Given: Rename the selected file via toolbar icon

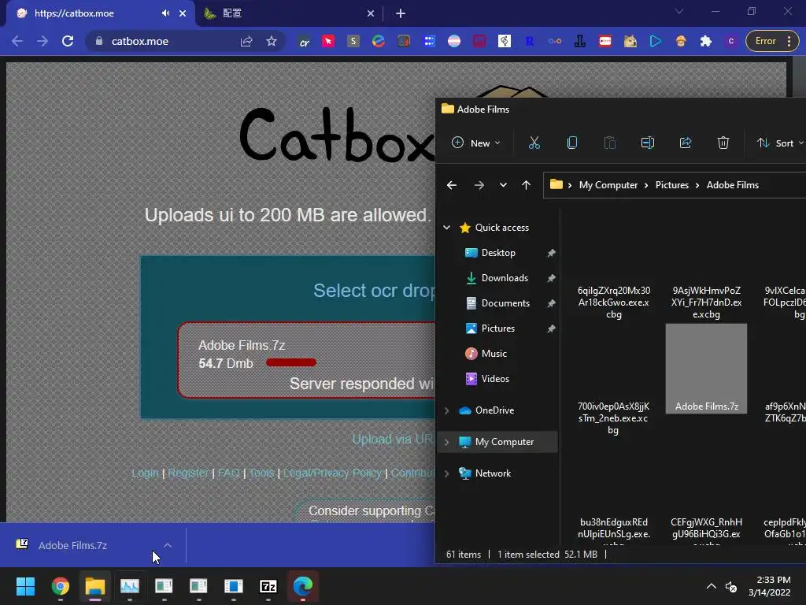Looking at the screenshot, I should (648, 143).
